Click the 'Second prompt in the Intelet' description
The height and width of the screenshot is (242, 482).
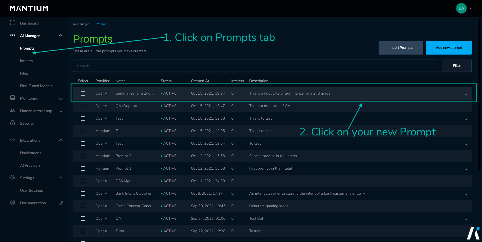pos(273,156)
